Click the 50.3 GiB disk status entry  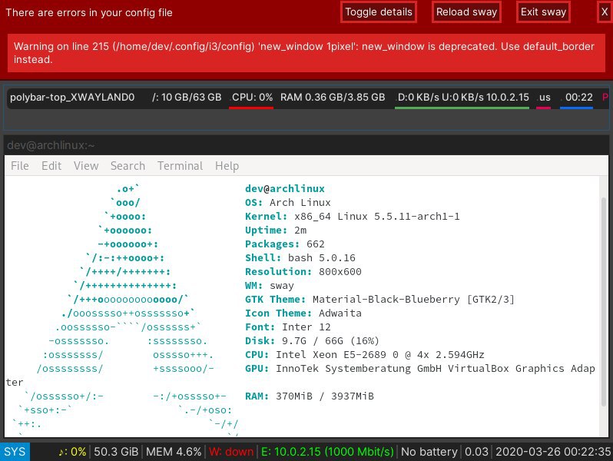116,452
